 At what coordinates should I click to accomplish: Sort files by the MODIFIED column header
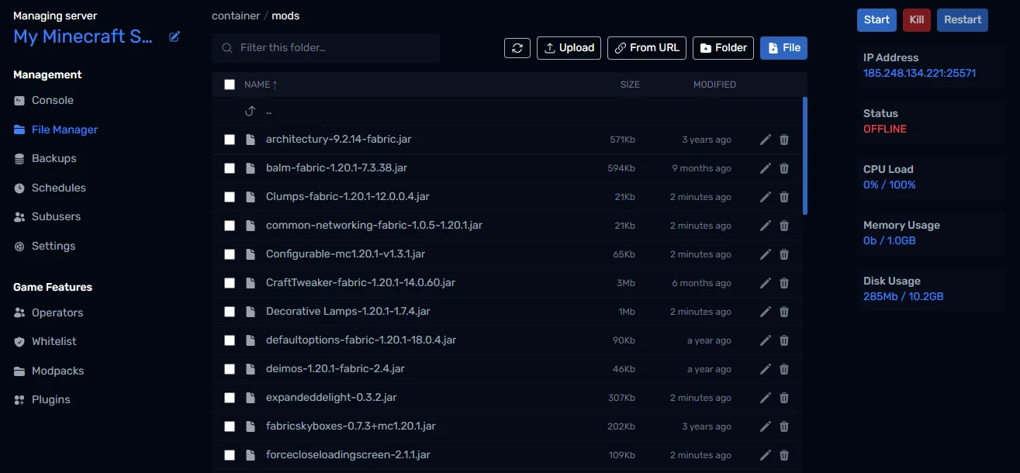(x=714, y=85)
